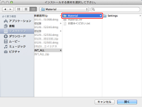Click the green zoom window button
This screenshot has width=142, height=107.
coord(12,2)
